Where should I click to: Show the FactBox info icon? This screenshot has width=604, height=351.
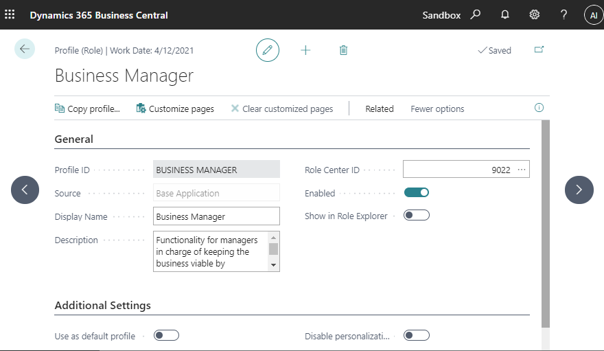point(539,108)
